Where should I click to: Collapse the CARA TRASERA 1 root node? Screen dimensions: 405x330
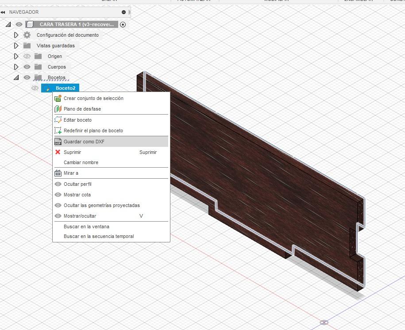click(x=8, y=24)
